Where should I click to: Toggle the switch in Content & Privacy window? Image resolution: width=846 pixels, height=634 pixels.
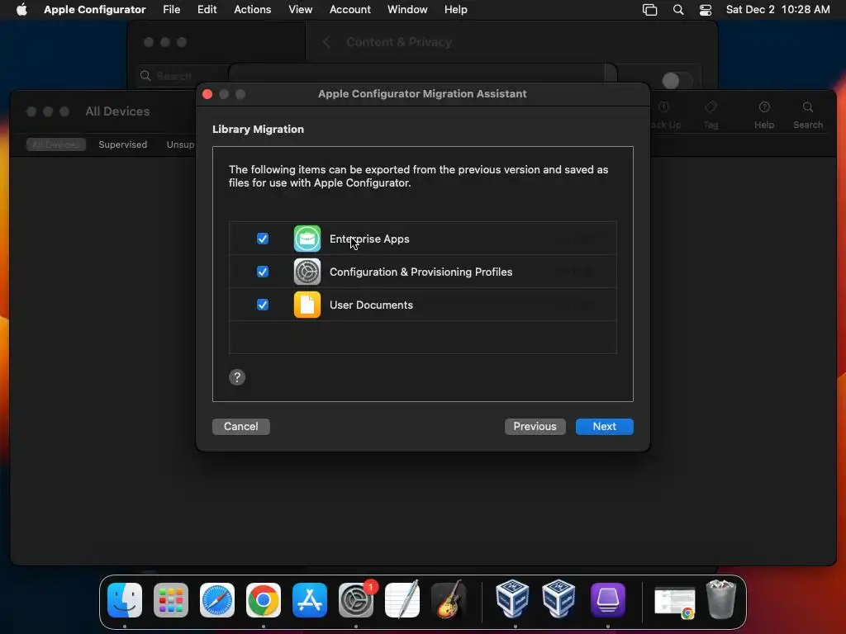pos(676,81)
